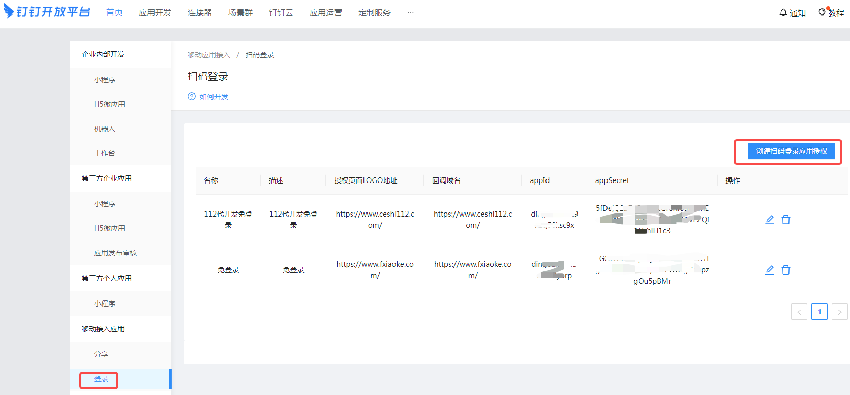Click fxiaoke callback domain cell

473,270
